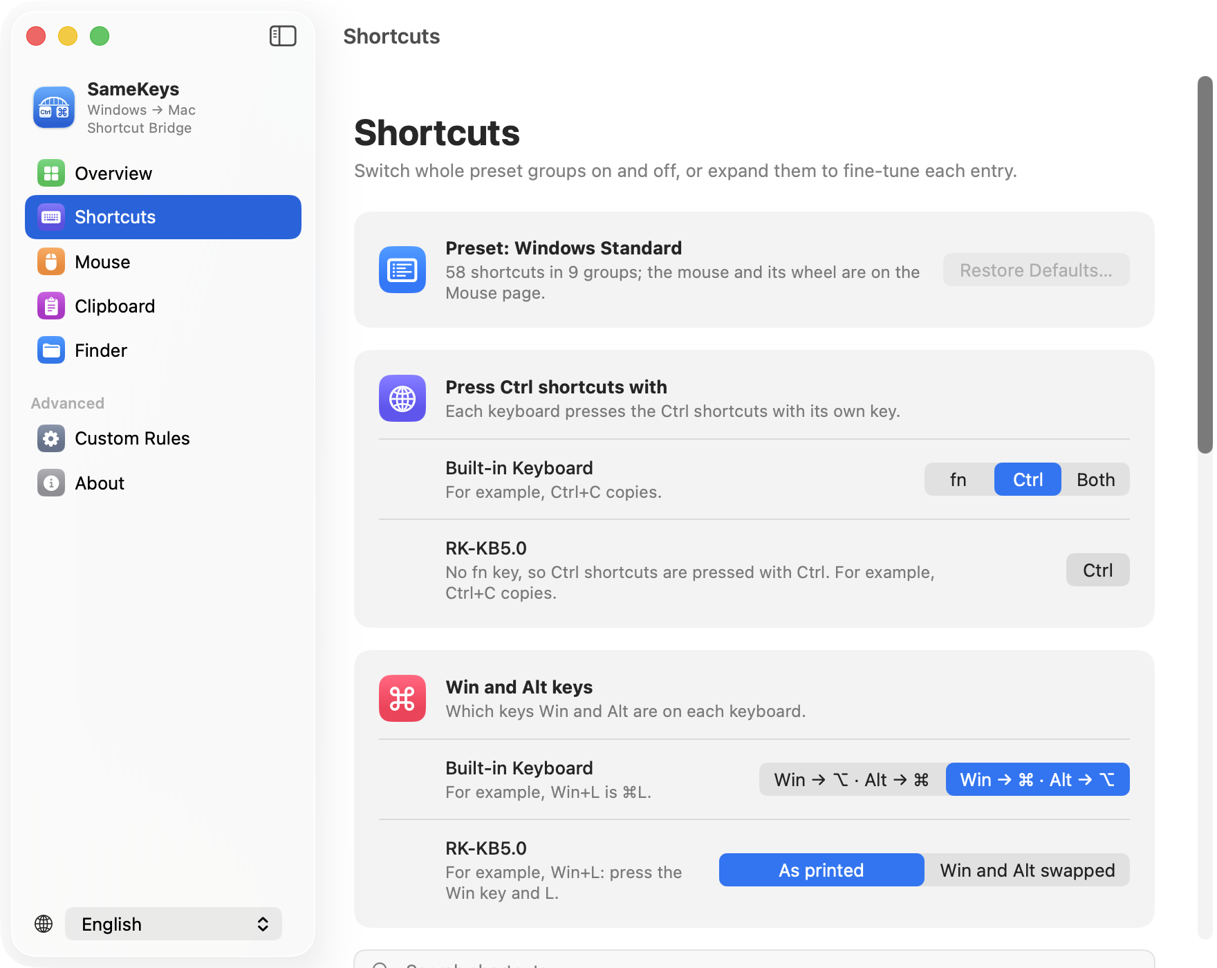Select Ctrl for Built-in Keyboard
The image size is (1217, 968).
tap(1028, 479)
